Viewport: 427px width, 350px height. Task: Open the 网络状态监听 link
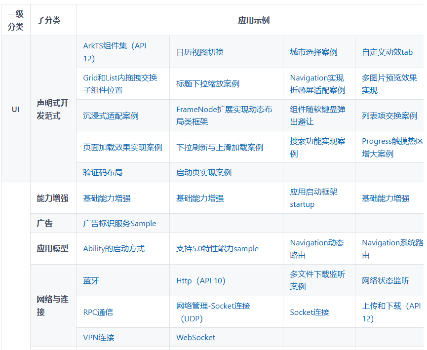(x=386, y=280)
